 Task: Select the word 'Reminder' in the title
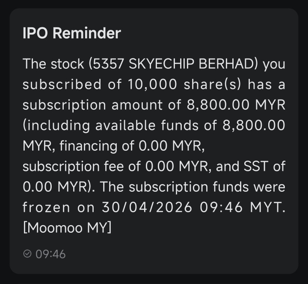87,33
